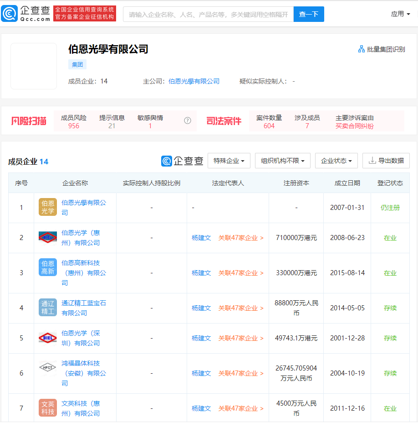The height and width of the screenshot is (423, 418).
Task: Focus the company name search input field
Action: coord(209,14)
